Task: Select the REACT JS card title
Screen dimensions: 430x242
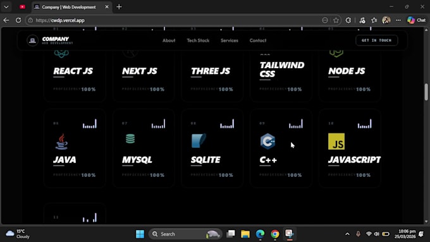Action: coord(73,71)
